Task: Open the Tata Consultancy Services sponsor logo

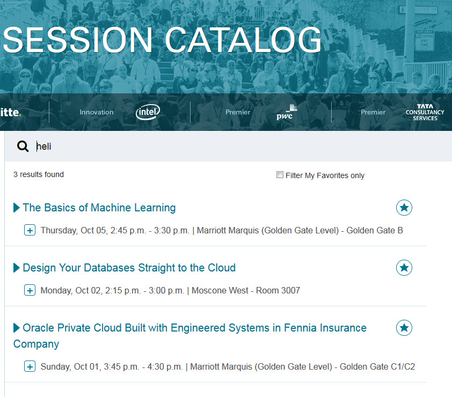Action: point(425,112)
